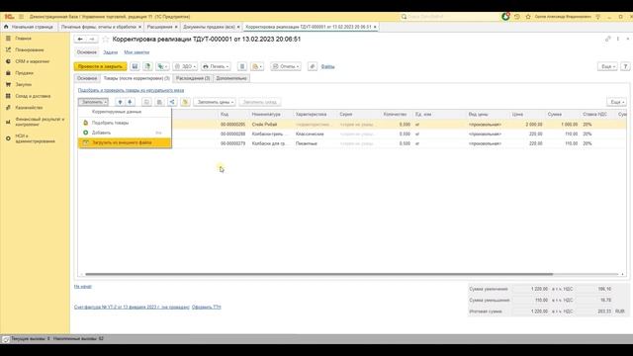Choose Подобрать товары menu item

[x=125, y=123]
